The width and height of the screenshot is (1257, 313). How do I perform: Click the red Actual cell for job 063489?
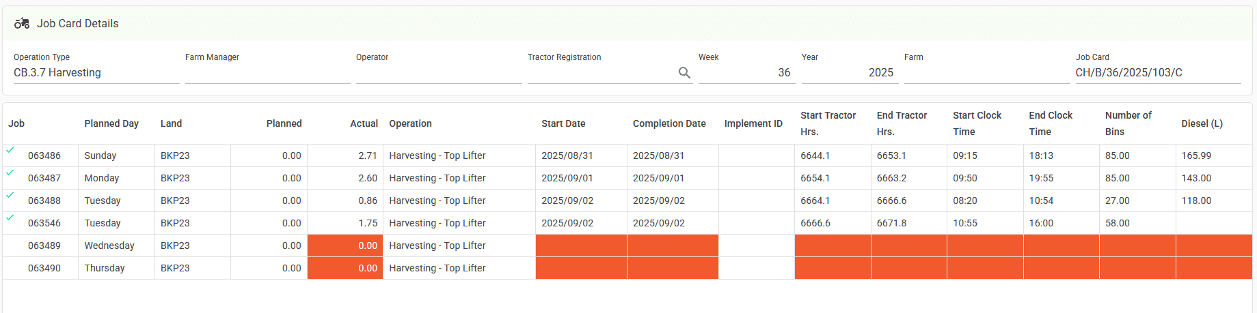[x=345, y=245]
